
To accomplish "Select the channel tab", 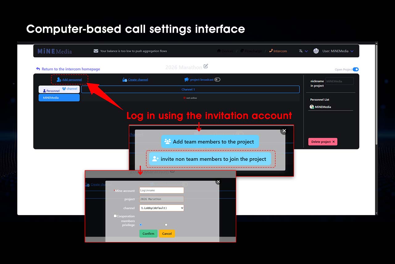I will coord(70,88).
